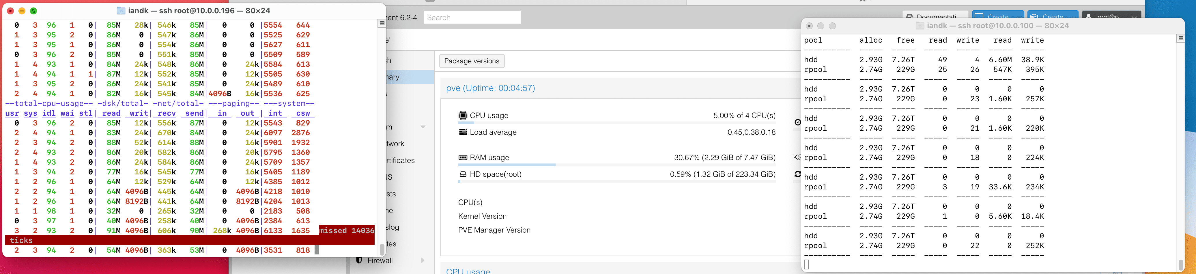
Task: Click the '33.6K' read value for rpool
Action: pos(1000,187)
